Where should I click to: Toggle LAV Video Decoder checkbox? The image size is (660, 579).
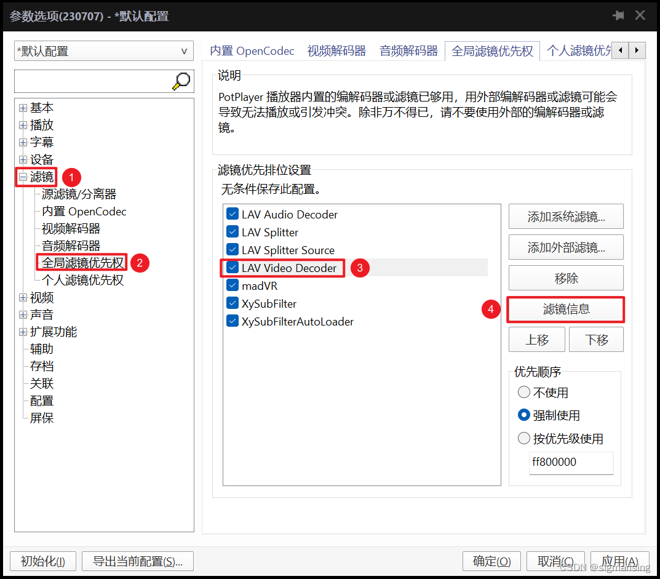point(233,268)
